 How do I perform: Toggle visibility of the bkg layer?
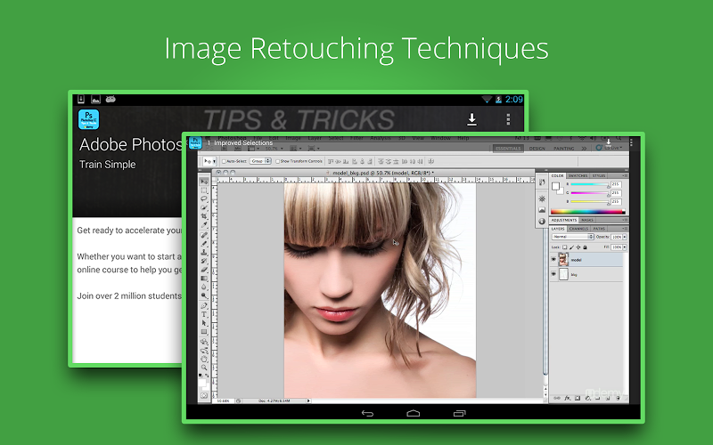(x=553, y=275)
